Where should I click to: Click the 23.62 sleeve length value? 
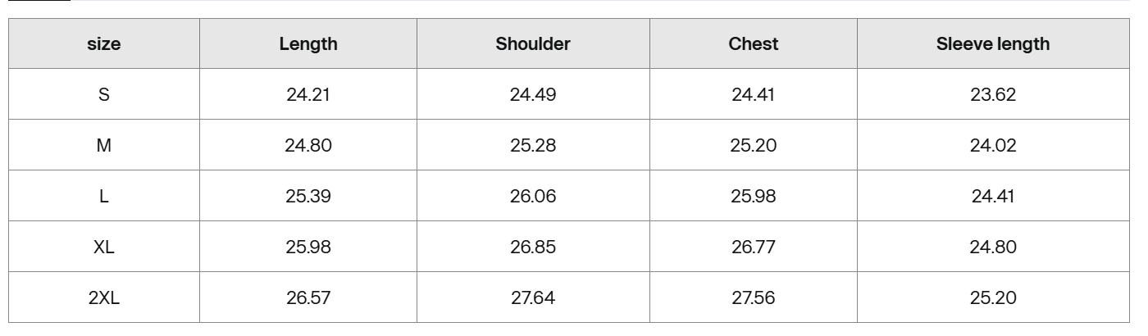[993, 94]
